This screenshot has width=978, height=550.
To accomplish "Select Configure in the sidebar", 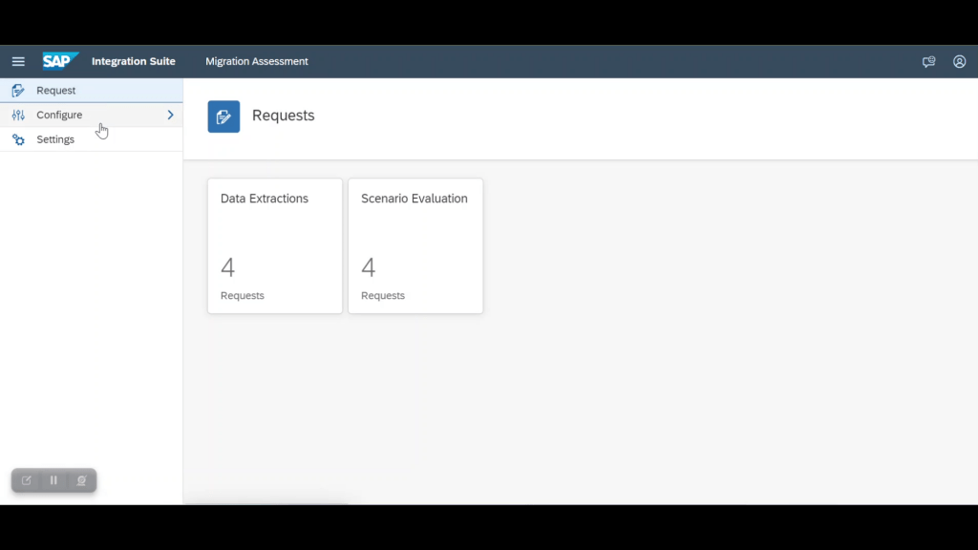I will tap(91, 115).
